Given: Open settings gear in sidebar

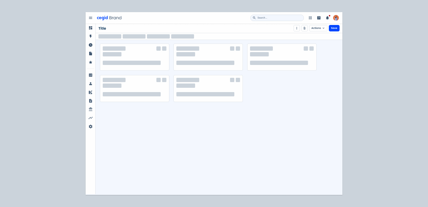Looking at the screenshot, I should pyautogui.click(x=91, y=126).
